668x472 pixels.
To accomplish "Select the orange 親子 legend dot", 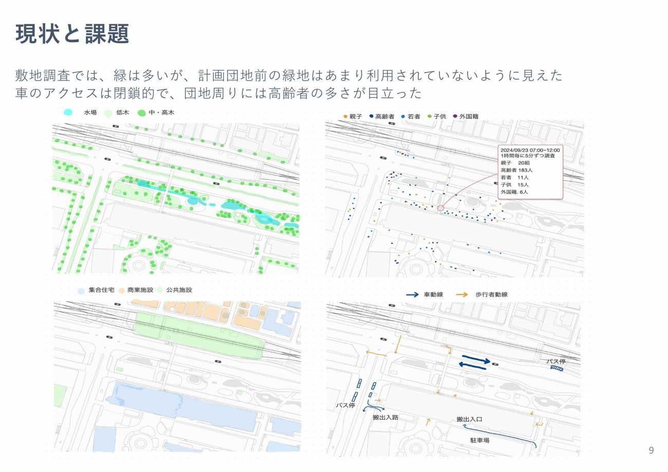I will click(x=345, y=117).
